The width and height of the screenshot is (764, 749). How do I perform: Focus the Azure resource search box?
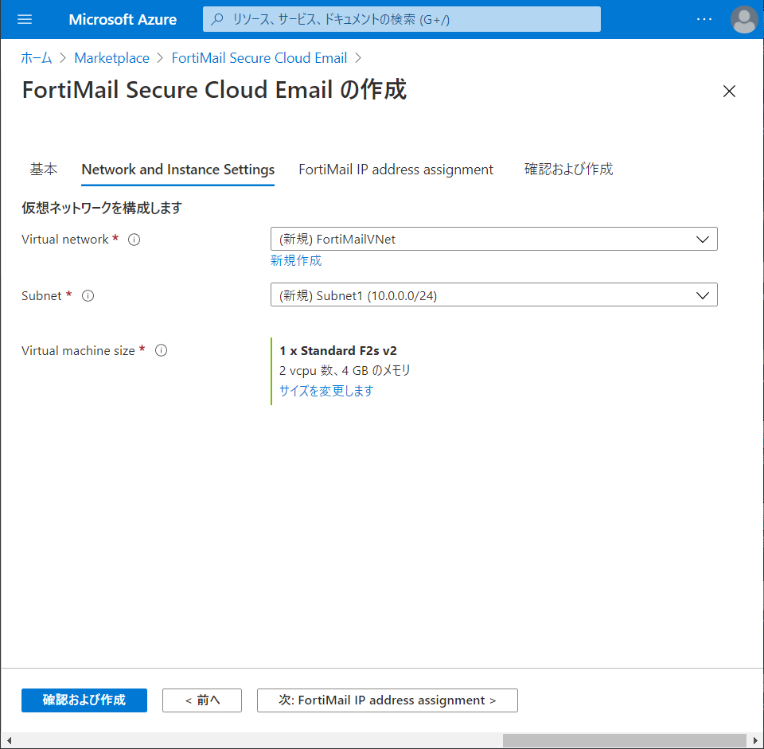coord(401,19)
